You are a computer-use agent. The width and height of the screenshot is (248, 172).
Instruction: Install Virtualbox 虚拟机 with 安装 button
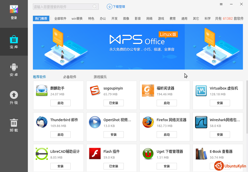(x=220, y=103)
